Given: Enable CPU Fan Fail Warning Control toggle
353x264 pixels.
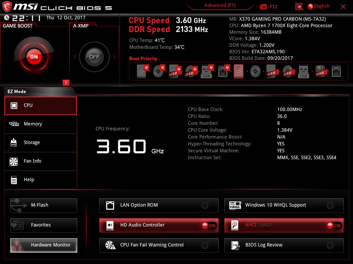Looking at the screenshot, I should [x=205, y=245].
